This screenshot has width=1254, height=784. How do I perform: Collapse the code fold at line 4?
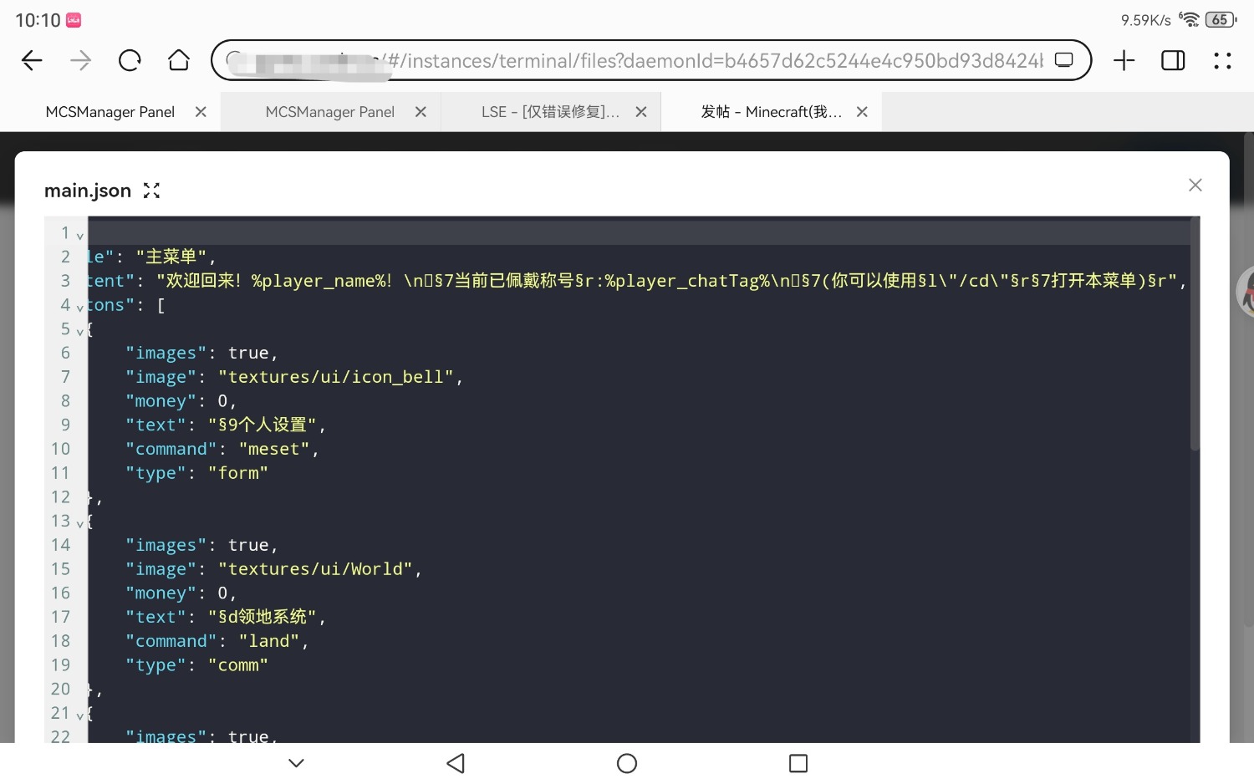[80, 308]
